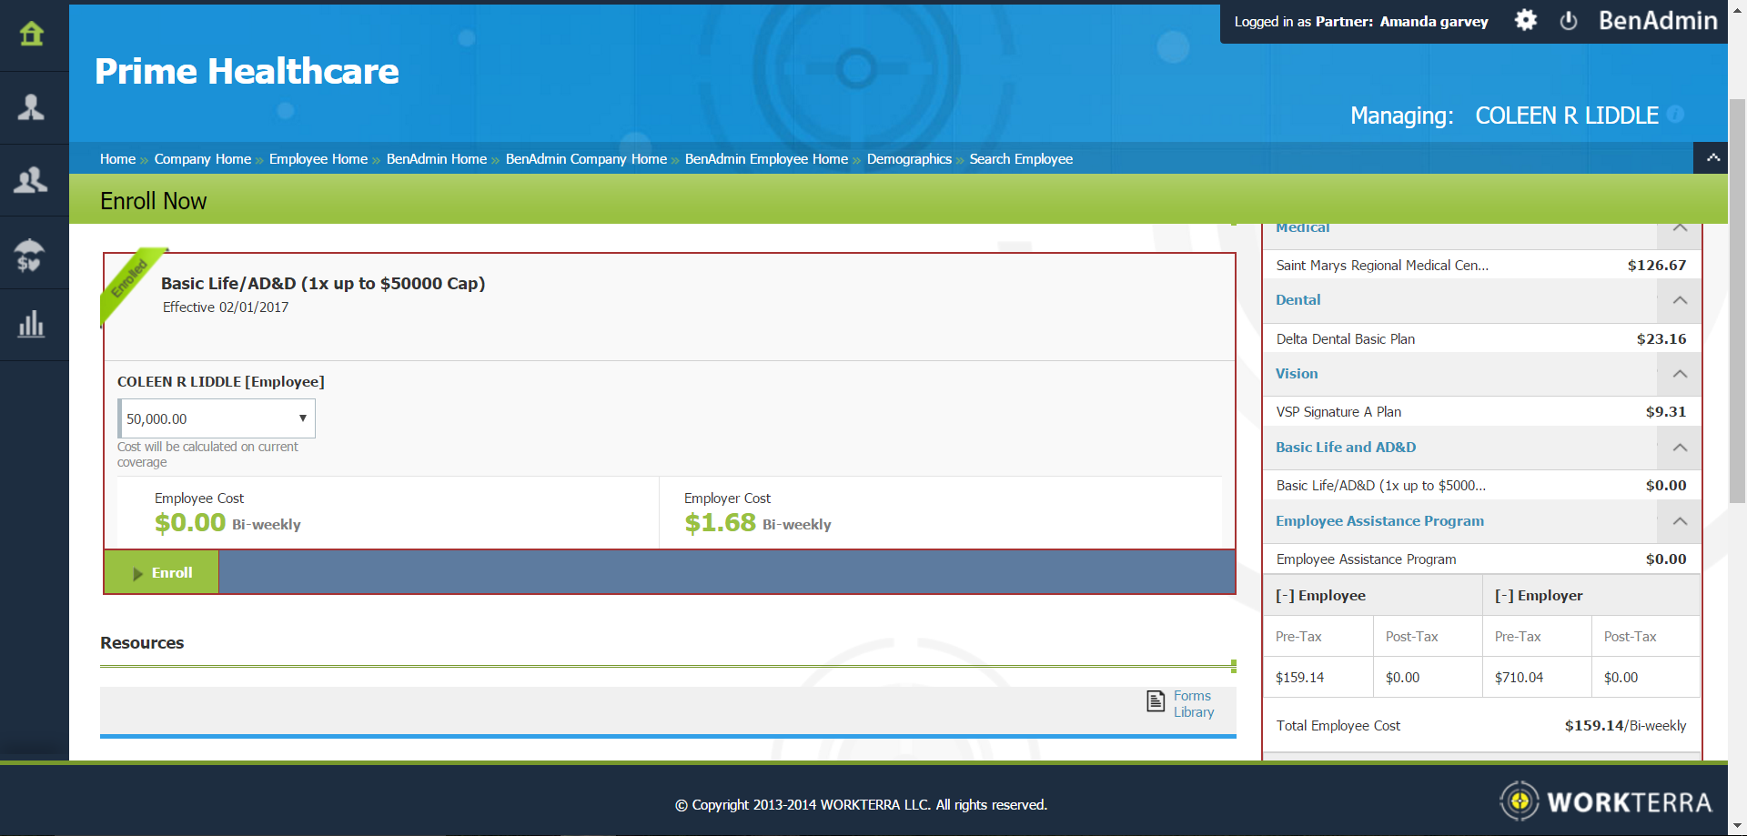1747x836 pixels.
Task: Click the Prime Healthcare title
Action: click(247, 71)
